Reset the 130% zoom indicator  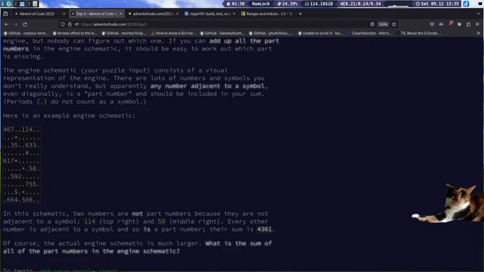coord(383,25)
